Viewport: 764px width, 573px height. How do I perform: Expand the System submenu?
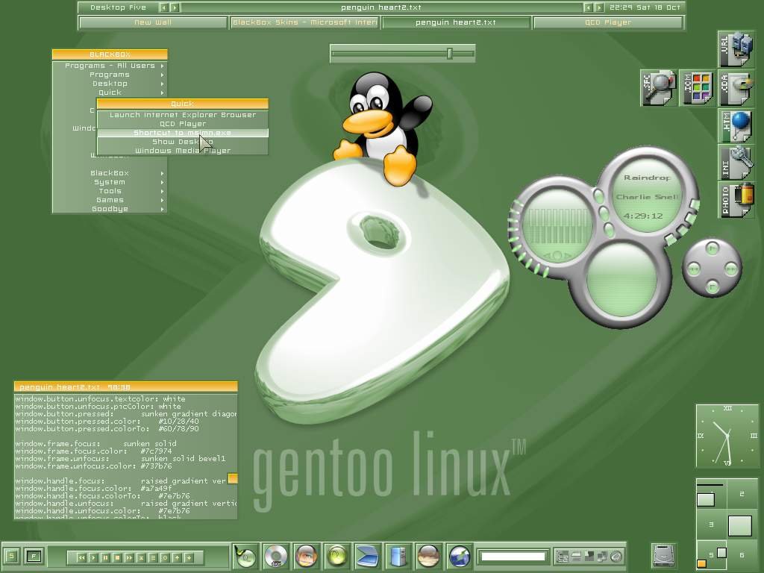[110, 182]
